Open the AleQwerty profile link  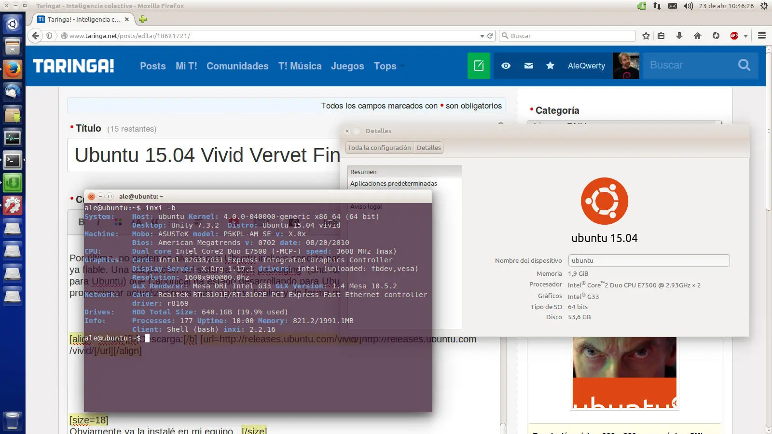(x=586, y=66)
